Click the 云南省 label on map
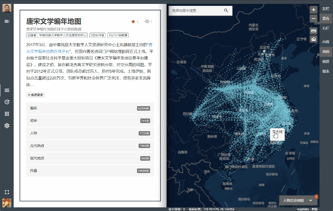Viewport: 333px width, 211px height. click(x=182, y=152)
